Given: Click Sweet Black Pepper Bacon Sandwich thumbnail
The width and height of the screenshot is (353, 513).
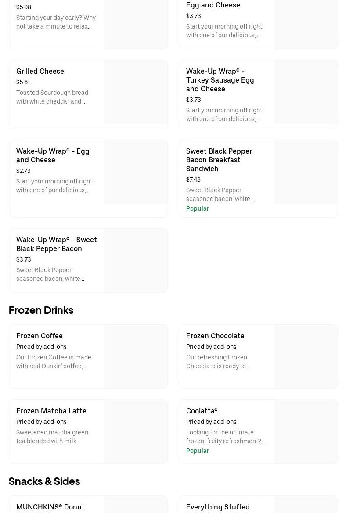Looking at the screenshot, I should point(306,172).
